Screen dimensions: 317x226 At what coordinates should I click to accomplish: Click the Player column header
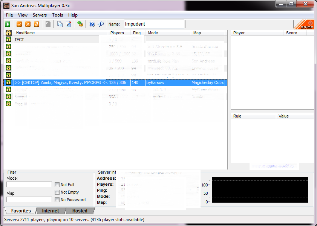tap(257, 33)
